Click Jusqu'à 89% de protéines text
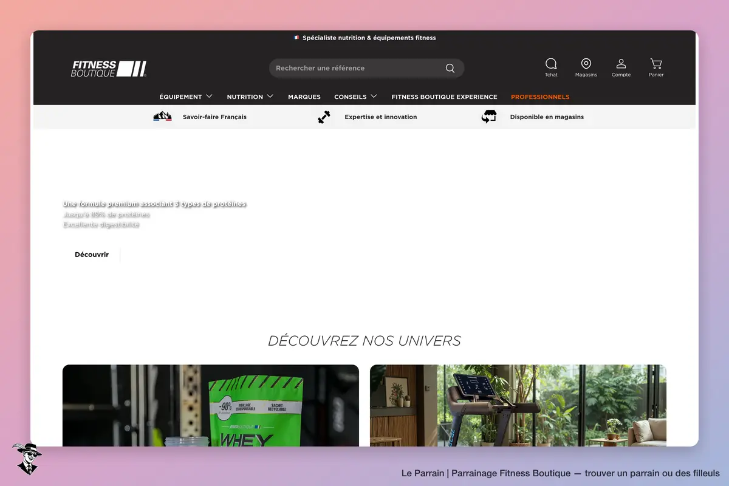This screenshot has width=729, height=486. [x=106, y=214]
